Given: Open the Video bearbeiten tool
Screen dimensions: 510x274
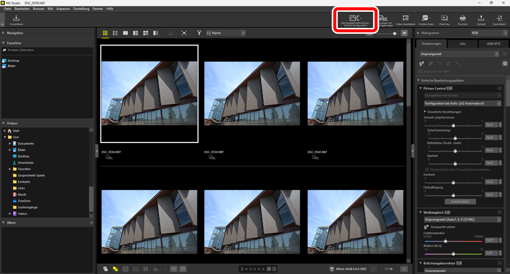Looking at the screenshot, I should [x=406, y=20].
